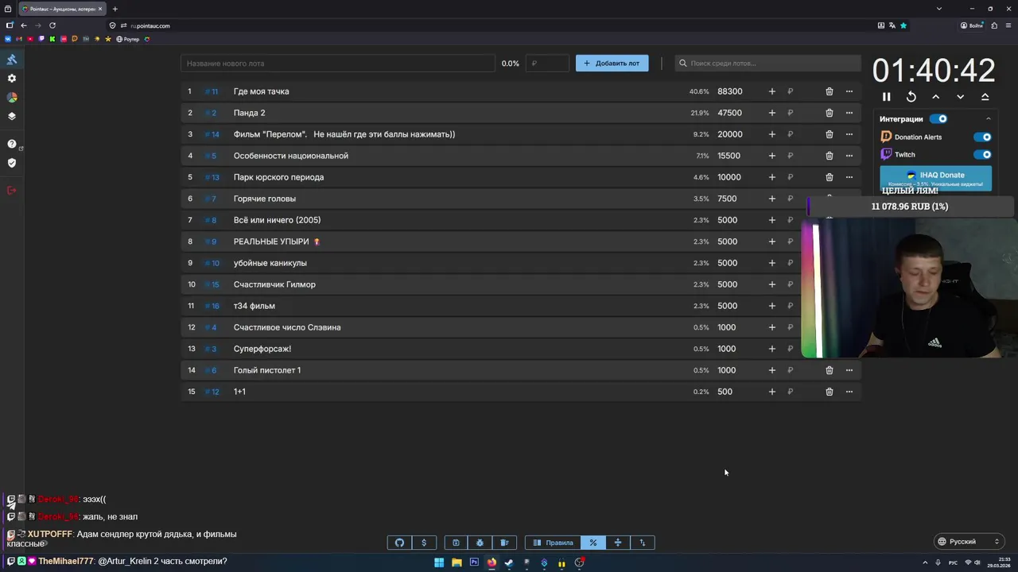Click ruble icon on т34 фильм row

click(790, 306)
